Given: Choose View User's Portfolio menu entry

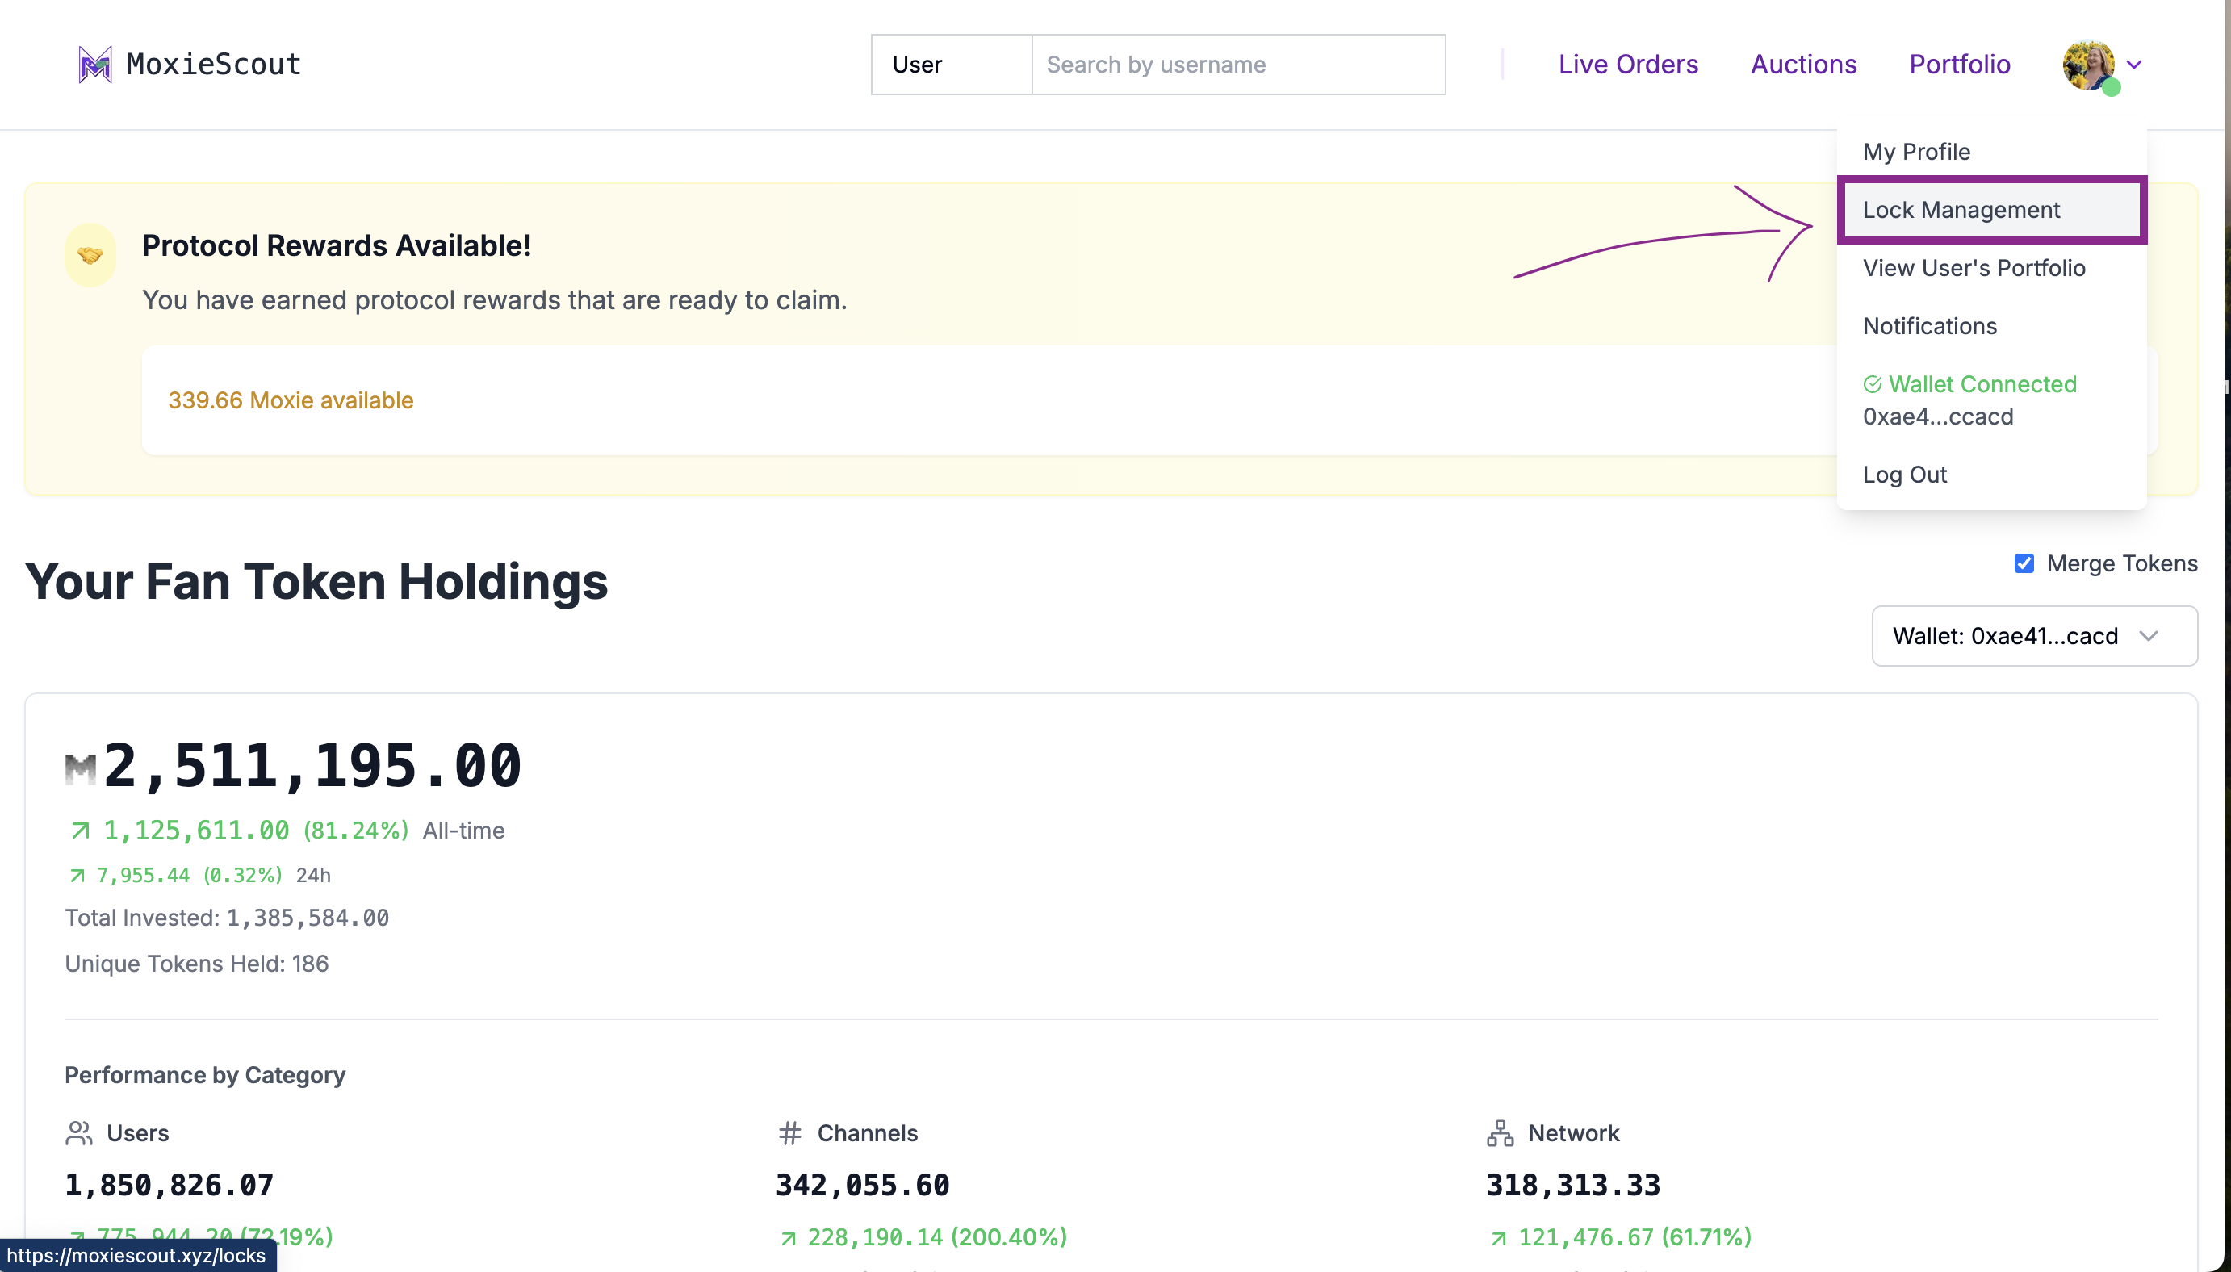Looking at the screenshot, I should [1991, 268].
